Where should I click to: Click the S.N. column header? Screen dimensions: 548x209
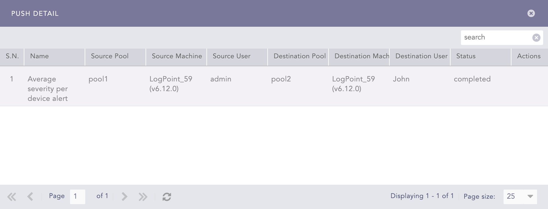tap(12, 56)
